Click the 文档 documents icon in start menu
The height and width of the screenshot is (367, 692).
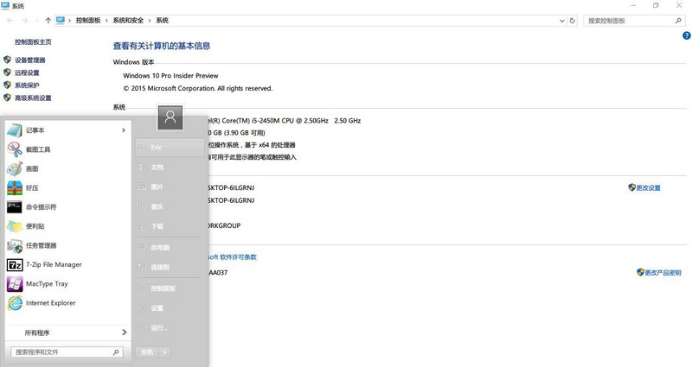click(x=142, y=167)
